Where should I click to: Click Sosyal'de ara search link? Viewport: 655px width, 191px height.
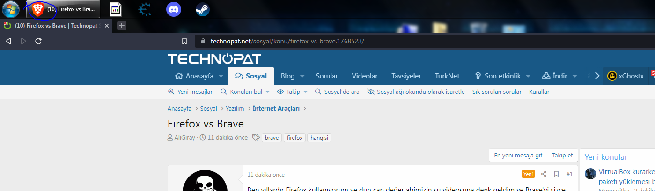(x=337, y=92)
